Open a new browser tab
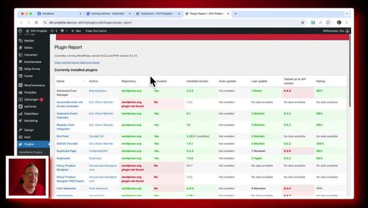This screenshot has width=368, height=208. point(236,14)
